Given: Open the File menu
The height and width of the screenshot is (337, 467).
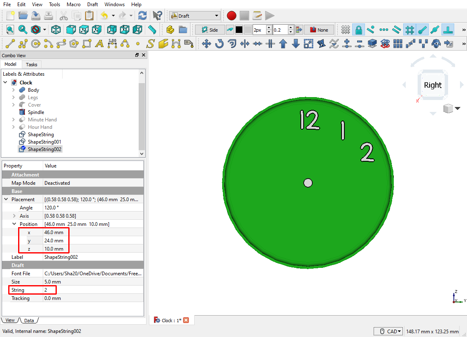Looking at the screenshot, I should 7,4.
